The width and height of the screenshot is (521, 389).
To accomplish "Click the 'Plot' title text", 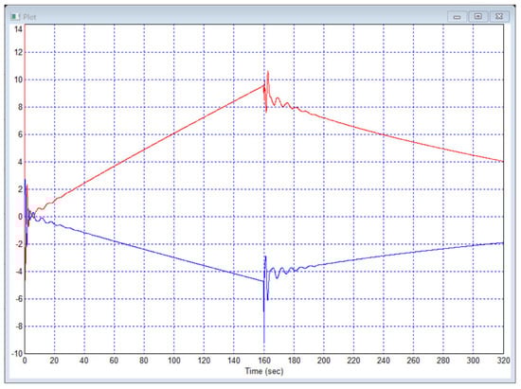I will (x=29, y=17).
